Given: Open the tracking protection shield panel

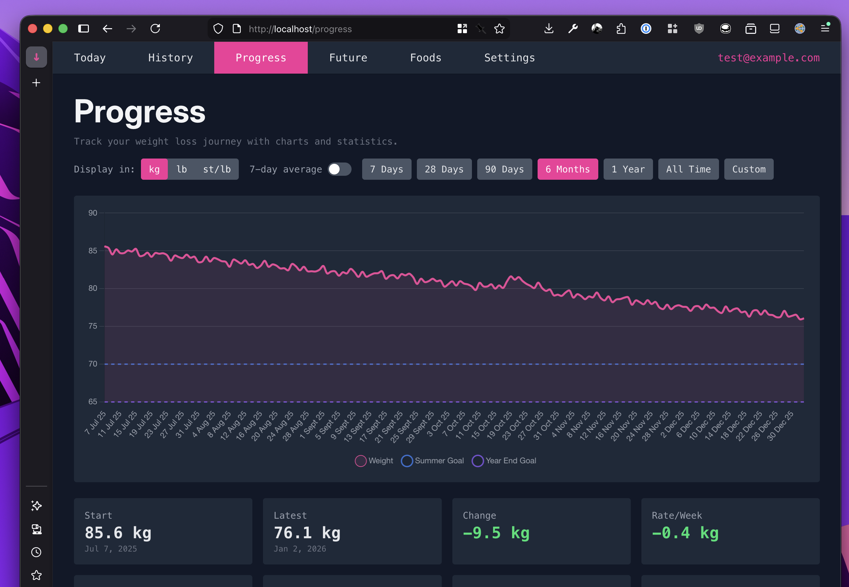Looking at the screenshot, I should click(x=218, y=29).
